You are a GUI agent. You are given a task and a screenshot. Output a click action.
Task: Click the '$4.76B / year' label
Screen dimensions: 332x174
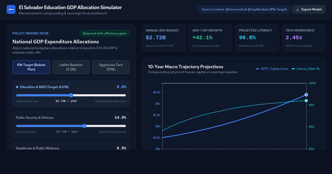tap(67, 132)
